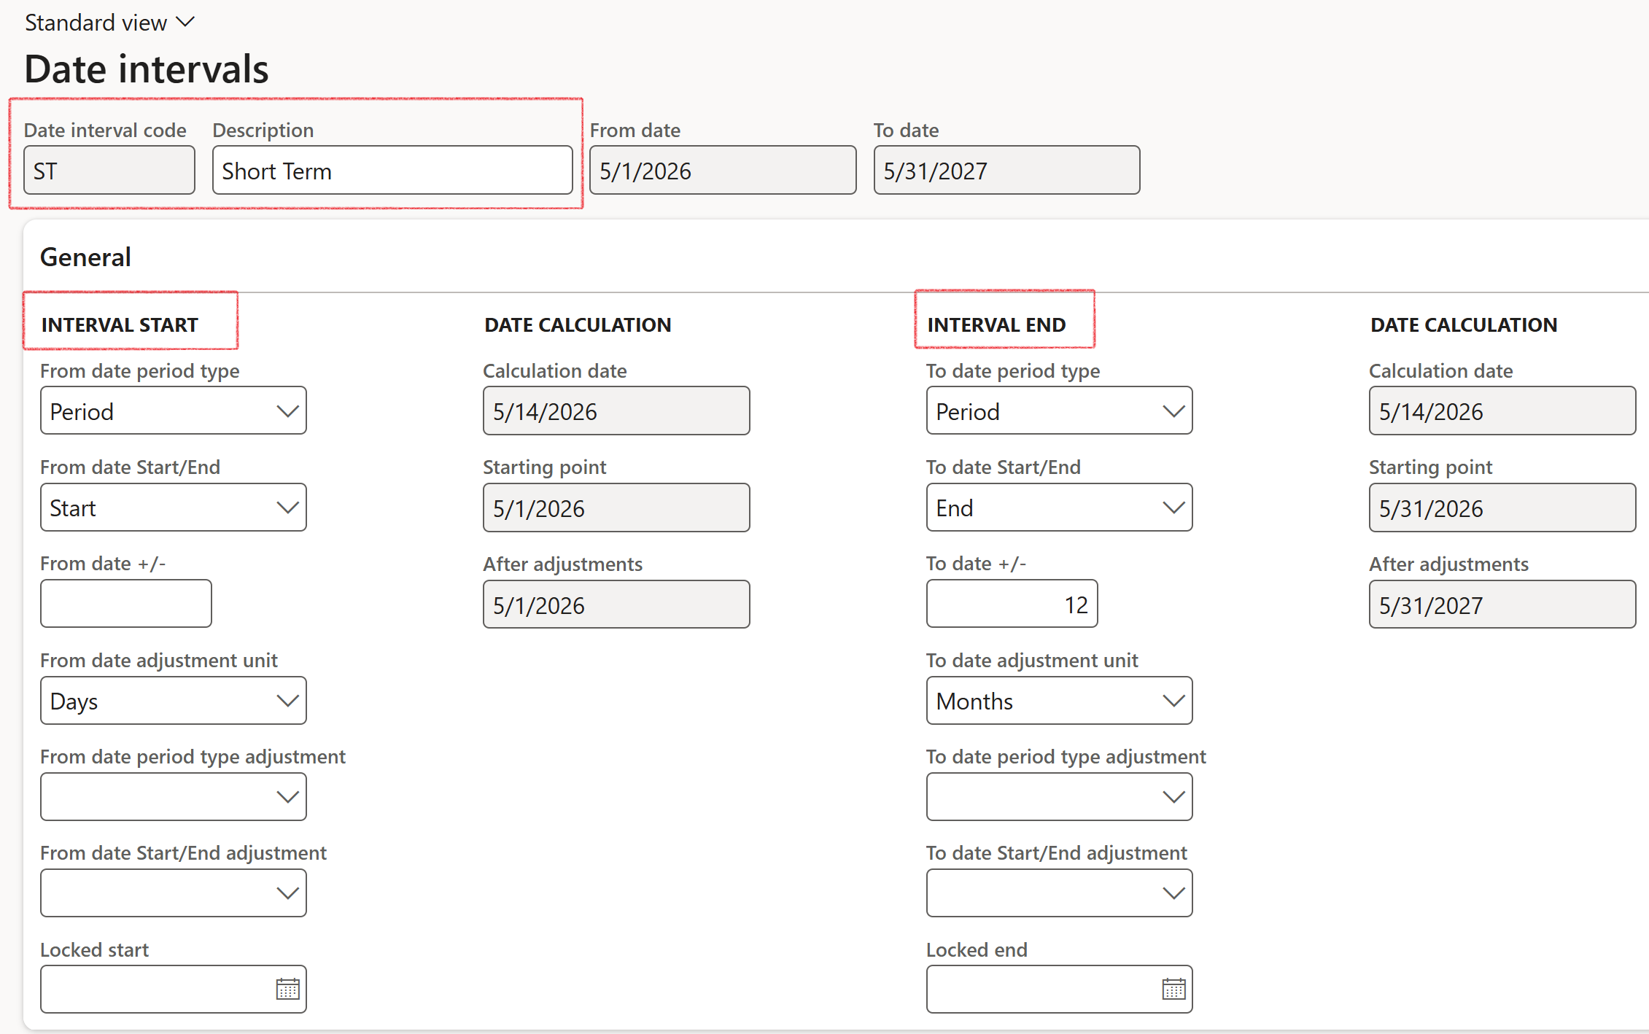Click the From date field 5/1/2026

click(x=723, y=170)
